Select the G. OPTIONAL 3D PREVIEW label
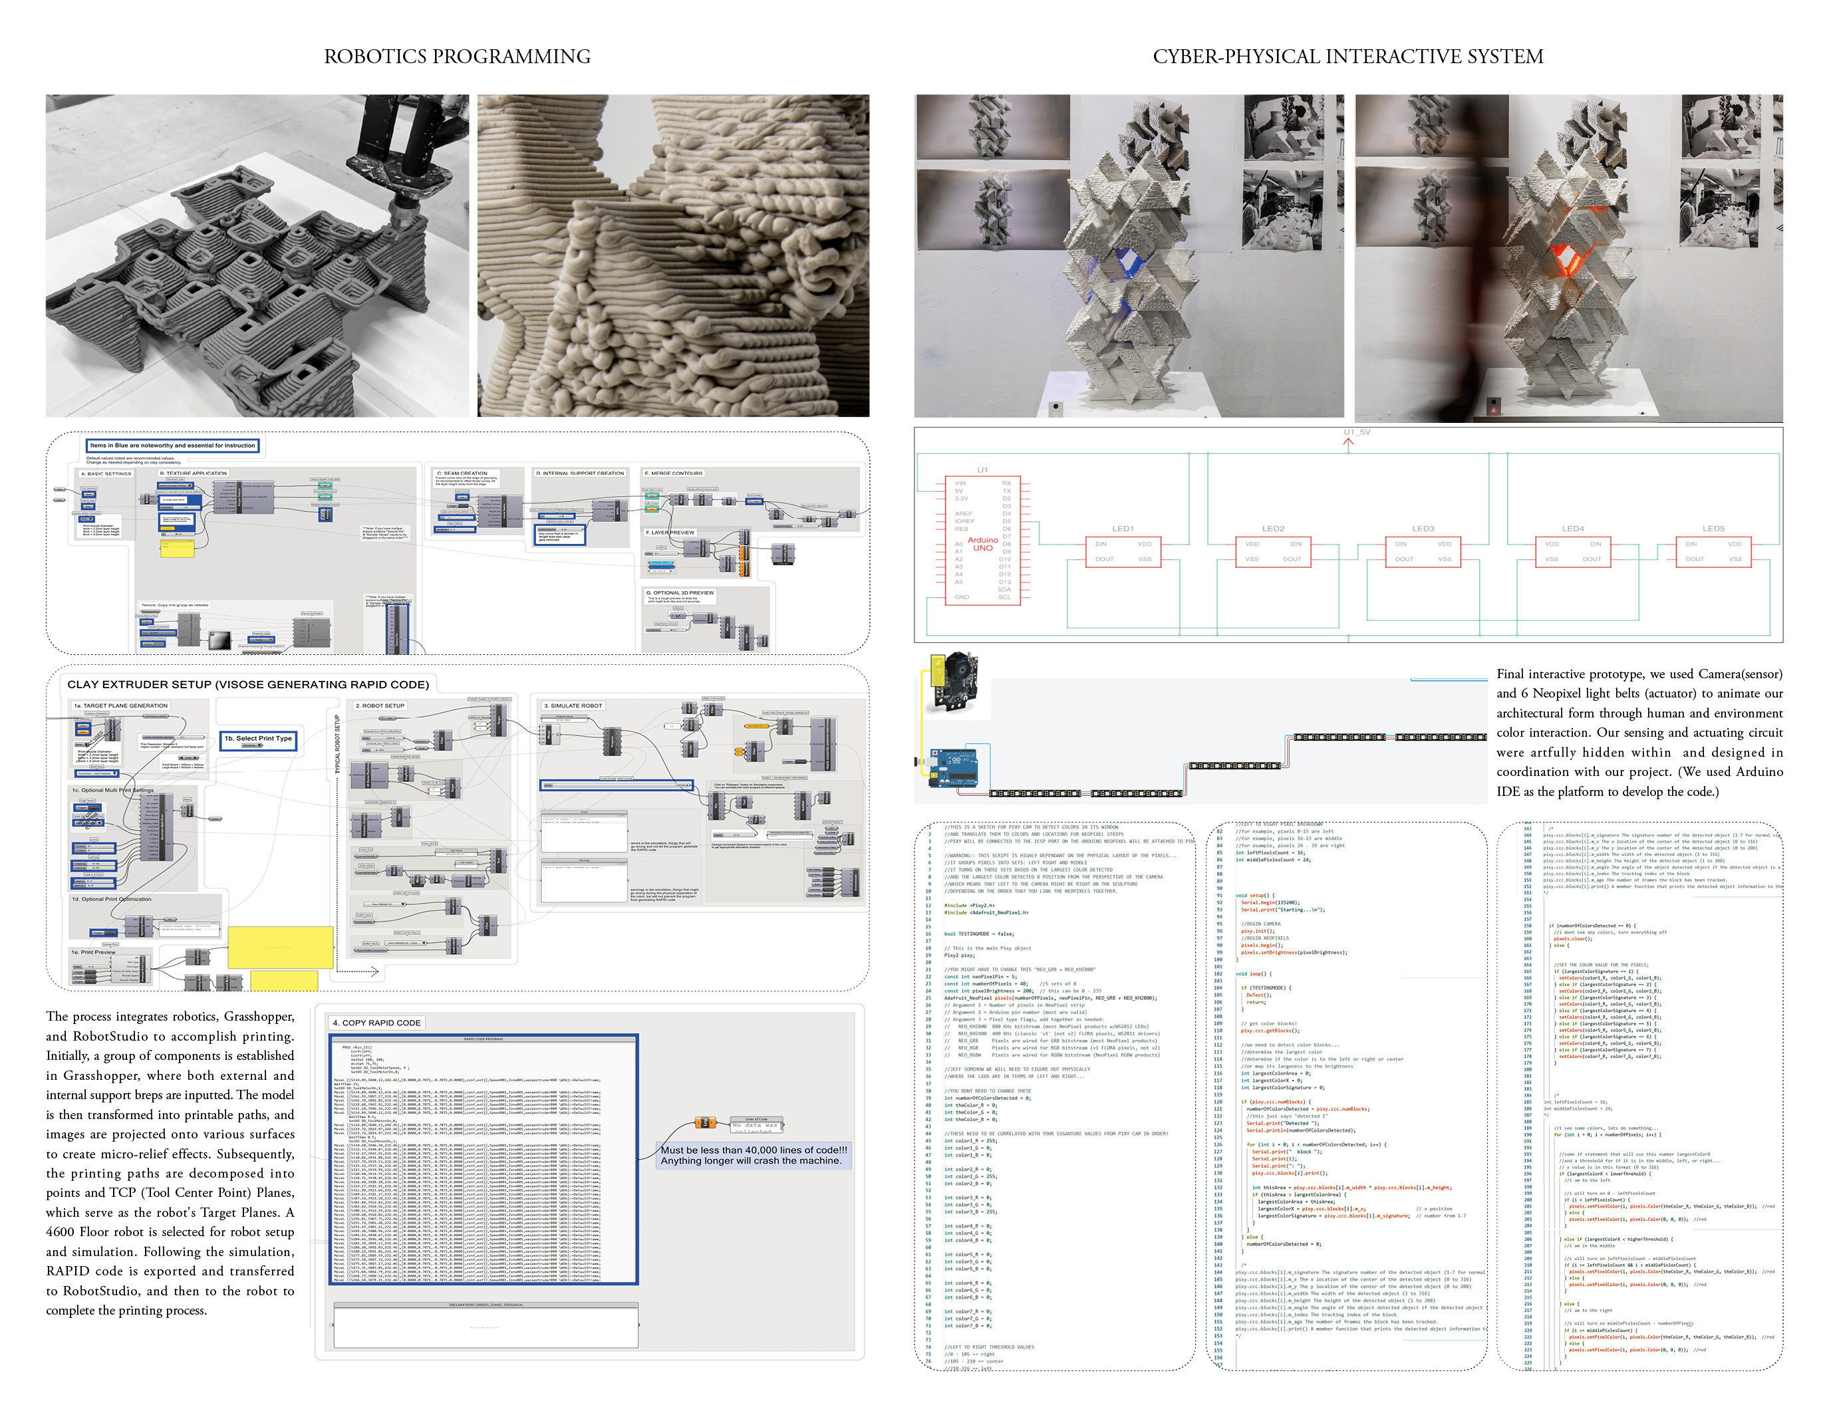The width and height of the screenshot is (1829, 1413). pos(680,592)
